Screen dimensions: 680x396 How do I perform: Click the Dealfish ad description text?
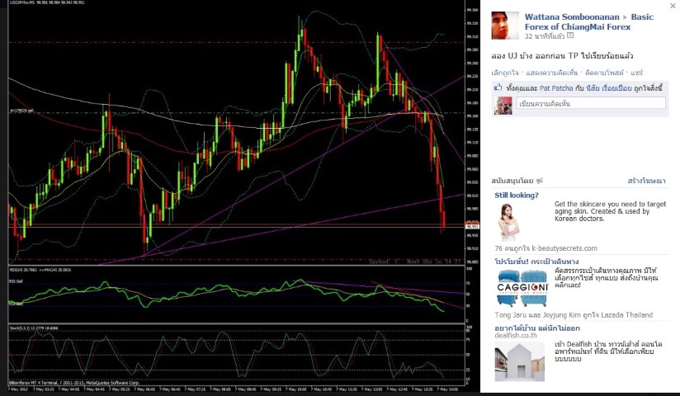(x=608, y=351)
